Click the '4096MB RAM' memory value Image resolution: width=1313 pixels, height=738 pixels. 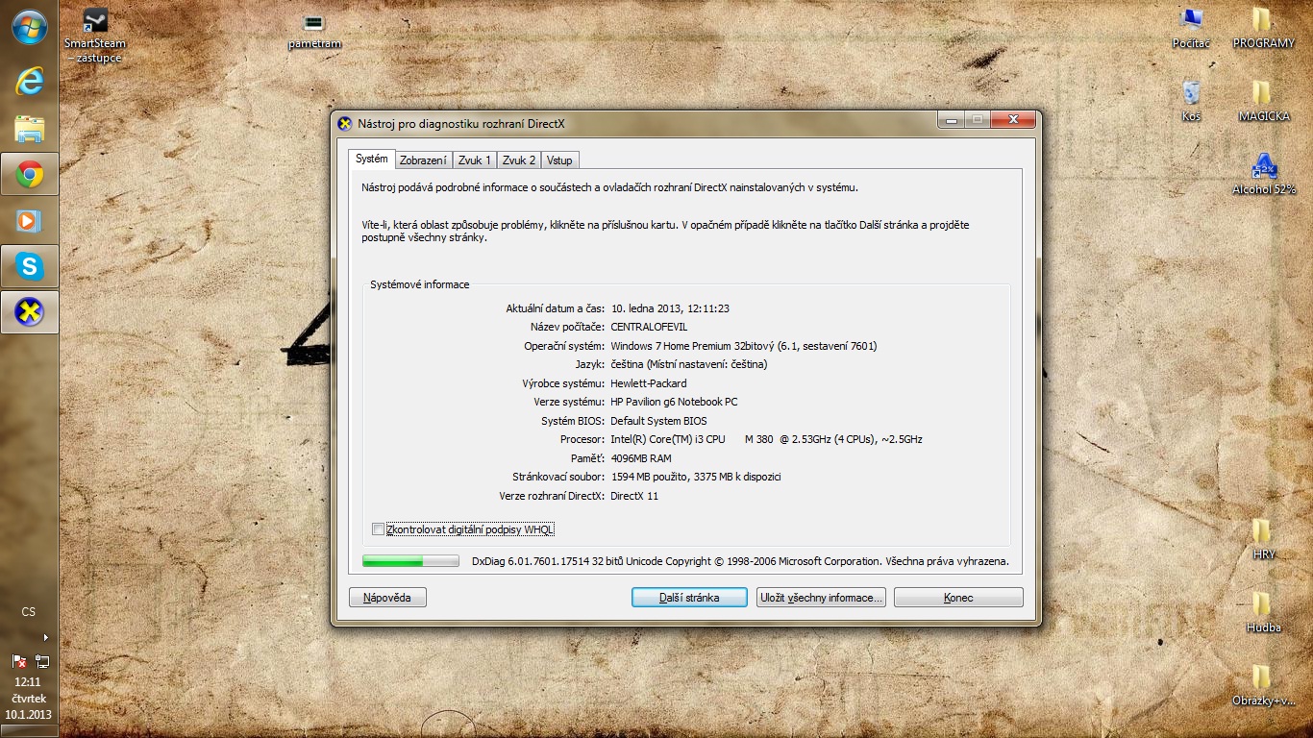click(641, 458)
